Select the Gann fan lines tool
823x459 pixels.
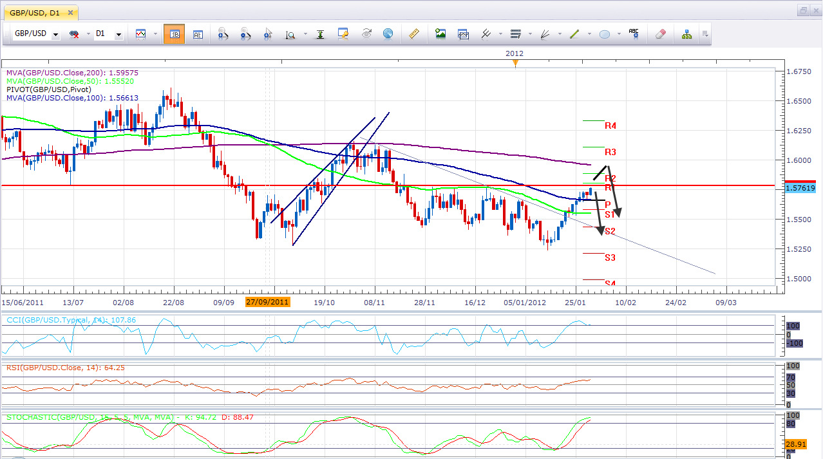click(545, 34)
